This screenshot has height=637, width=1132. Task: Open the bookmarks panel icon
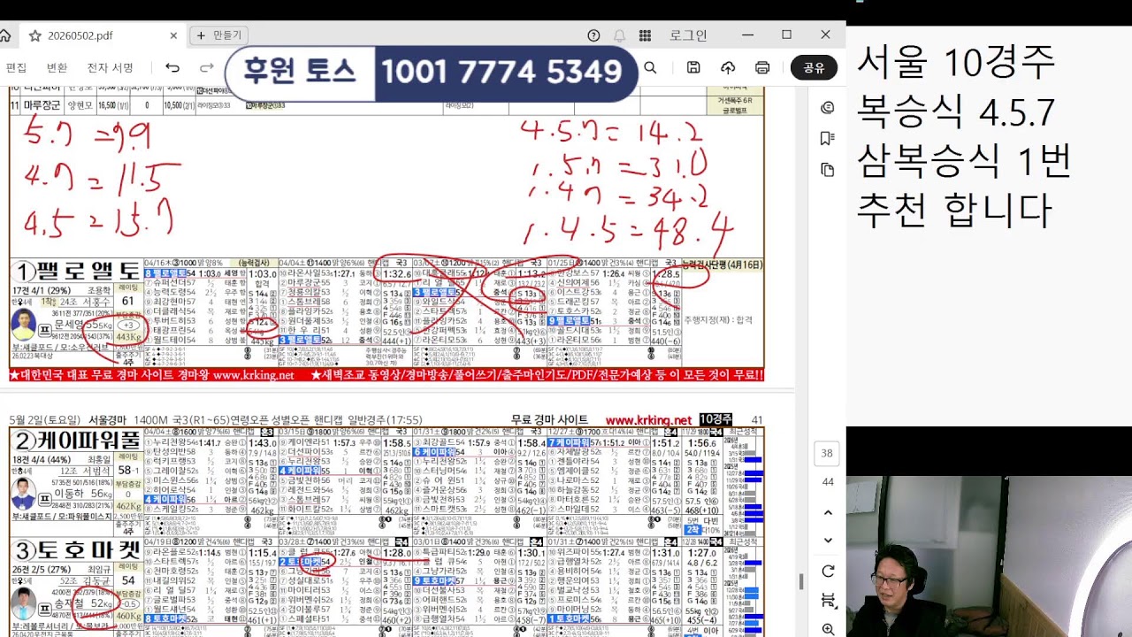(828, 139)
